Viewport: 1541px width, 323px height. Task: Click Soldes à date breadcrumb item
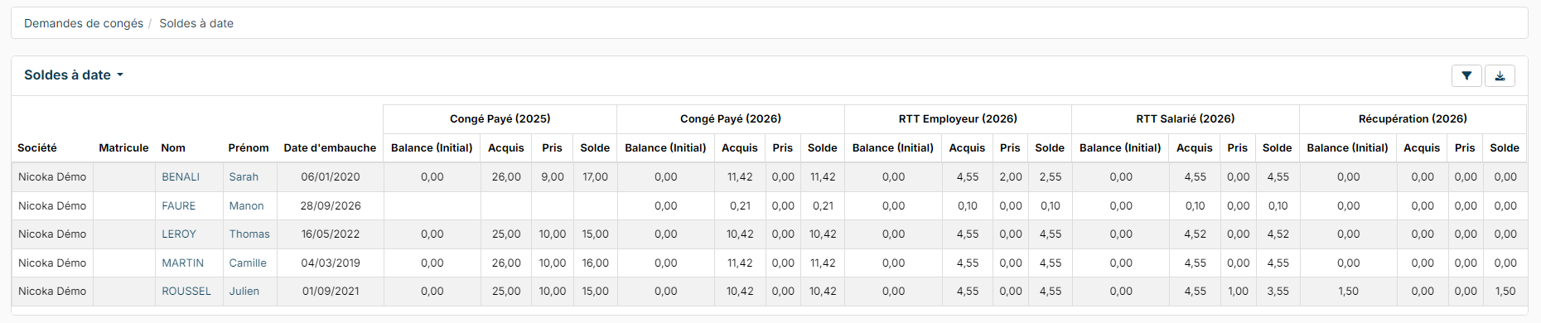point(196,23)
